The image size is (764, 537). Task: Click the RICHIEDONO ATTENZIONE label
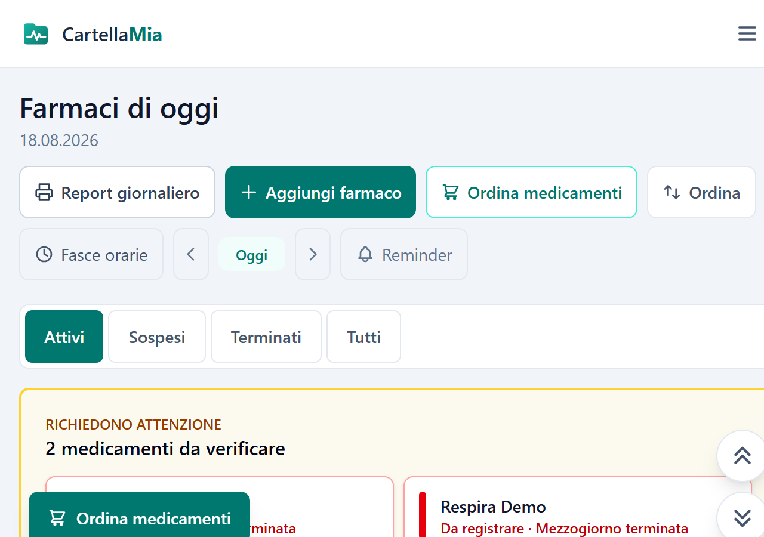[134, 425]
